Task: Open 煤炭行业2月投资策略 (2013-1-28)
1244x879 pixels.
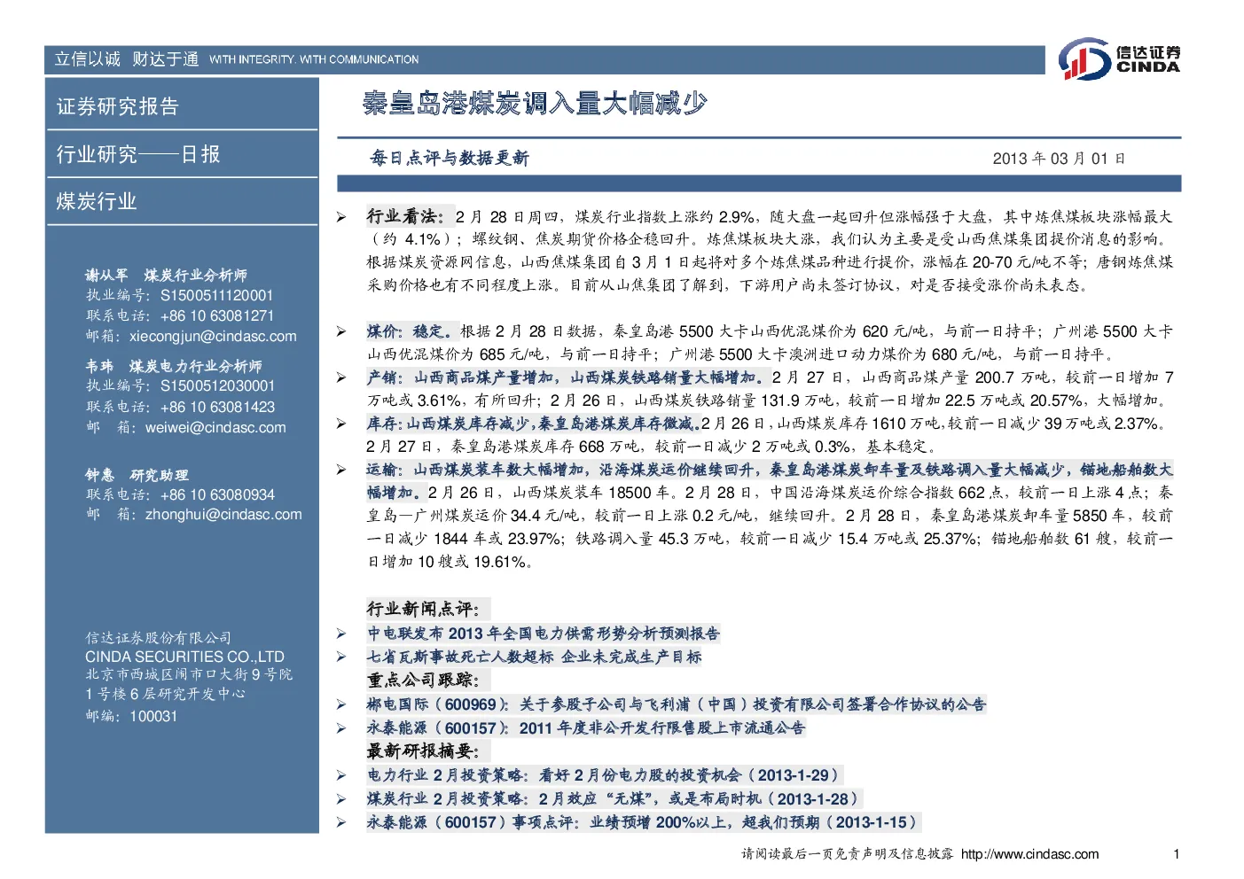Action: tap(613, 798)
